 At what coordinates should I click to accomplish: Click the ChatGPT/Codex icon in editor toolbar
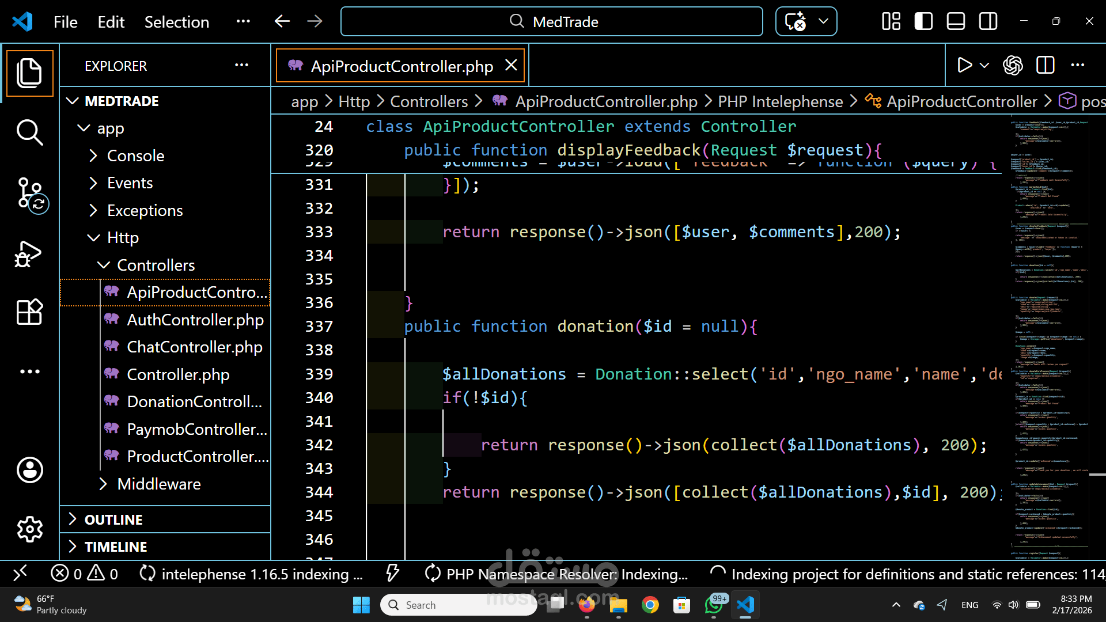point(1013,65)
